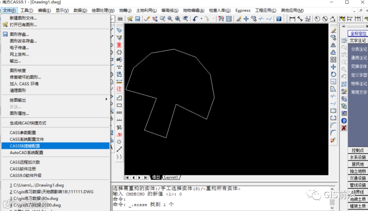Select CASS快捷键配置 menu item
The width and height of the screenshot is (368, 211).
pyautogui.click(x=56, y=146)
